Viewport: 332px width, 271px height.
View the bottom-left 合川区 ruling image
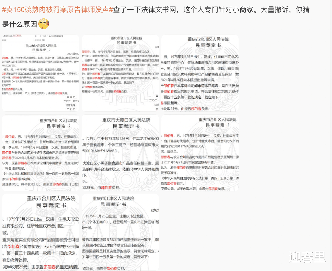(x=41, y=231)
